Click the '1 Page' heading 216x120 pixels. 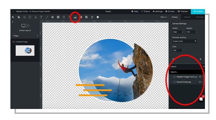pyautogui.click(x=16, y=36)
